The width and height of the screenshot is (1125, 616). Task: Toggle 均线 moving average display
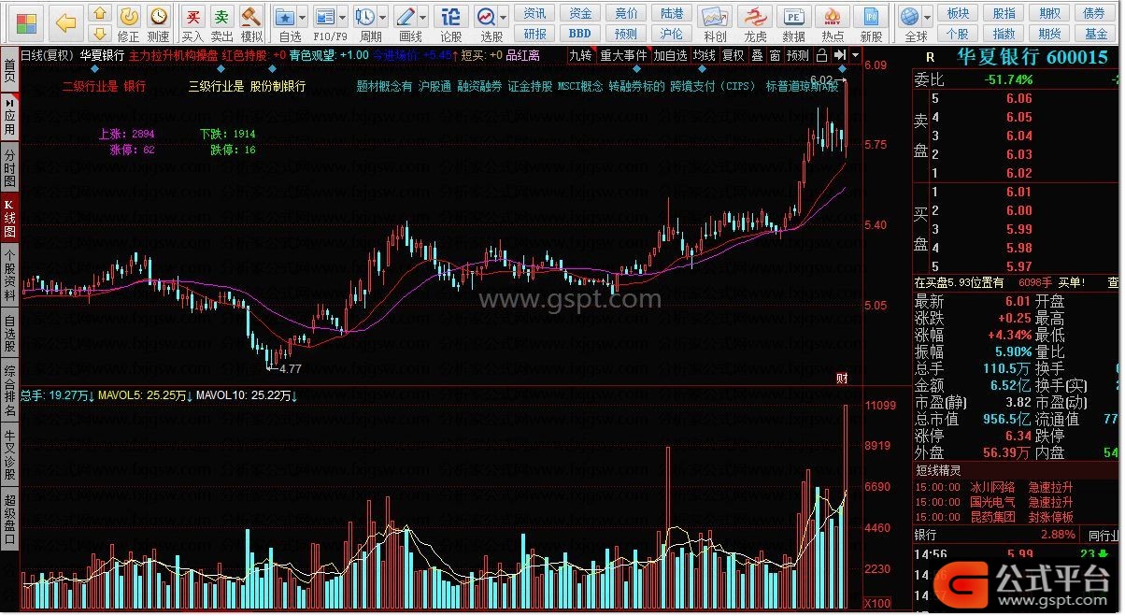[704, 55]
